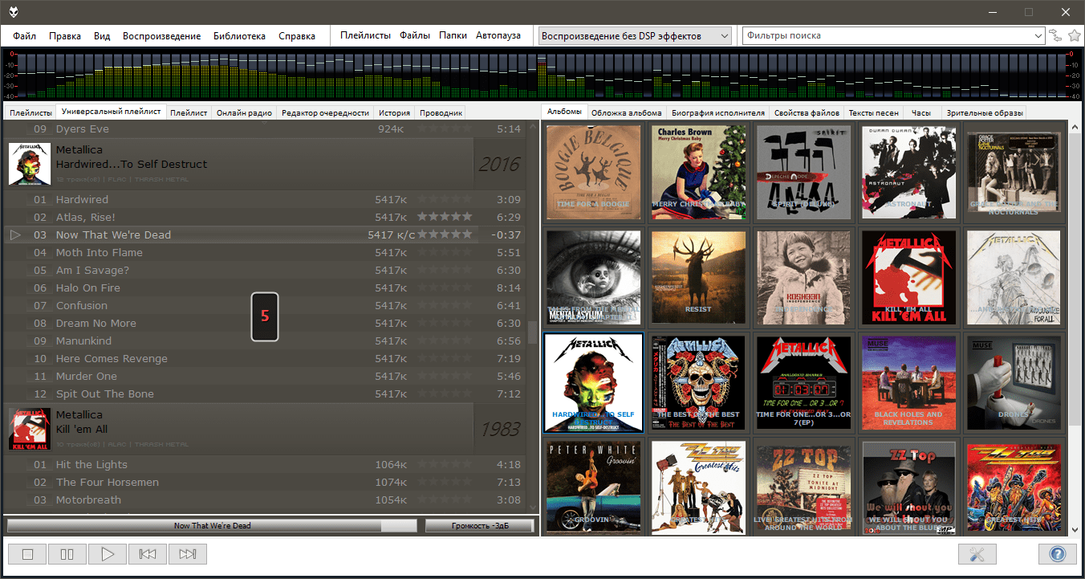Open the Библиотека menu
The height and width of the screenshot is (579, 1085).
tap(239, 36)
